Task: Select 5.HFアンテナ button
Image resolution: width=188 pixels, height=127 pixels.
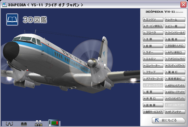Action: (175, 112)
